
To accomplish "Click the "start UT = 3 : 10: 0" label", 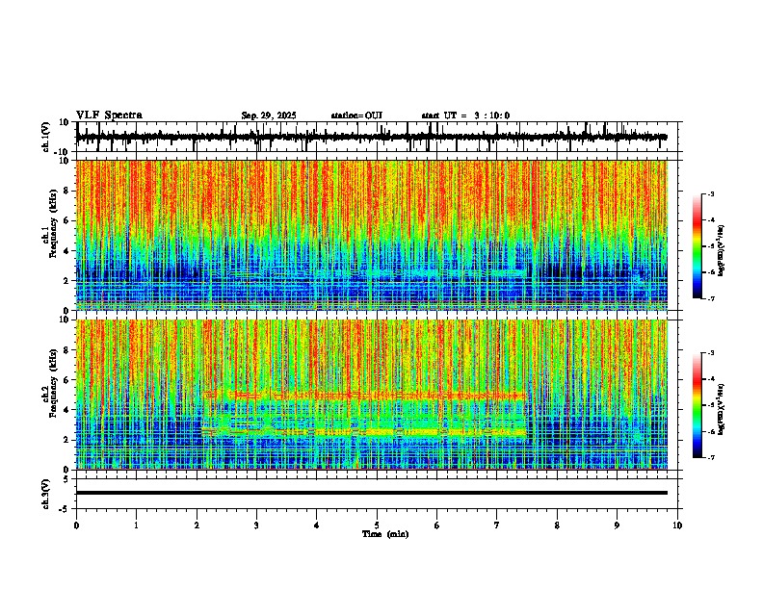I will (465, 115).
